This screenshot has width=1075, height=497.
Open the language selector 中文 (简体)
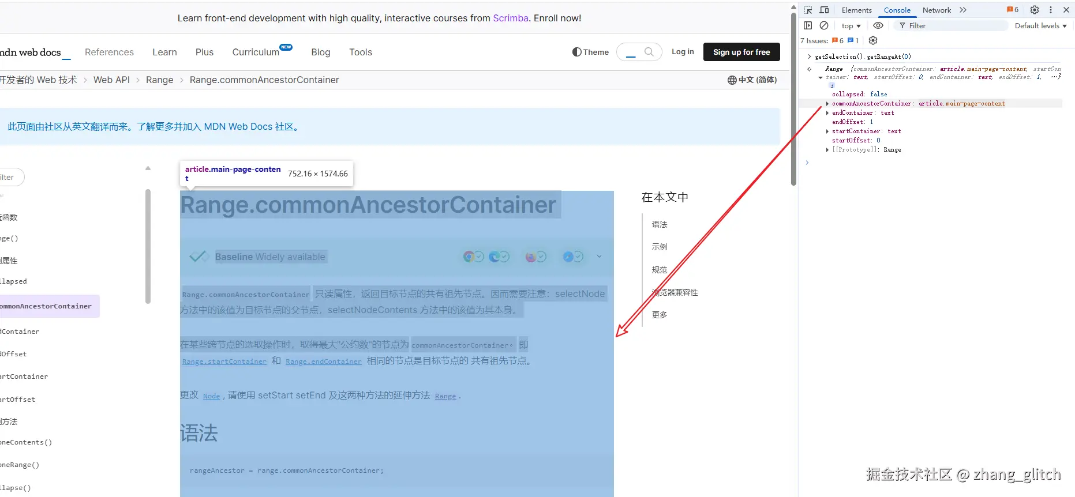pos(752,80)
